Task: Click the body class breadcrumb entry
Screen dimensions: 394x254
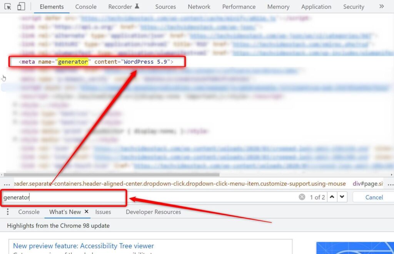Action: click(x=180, y=184)
